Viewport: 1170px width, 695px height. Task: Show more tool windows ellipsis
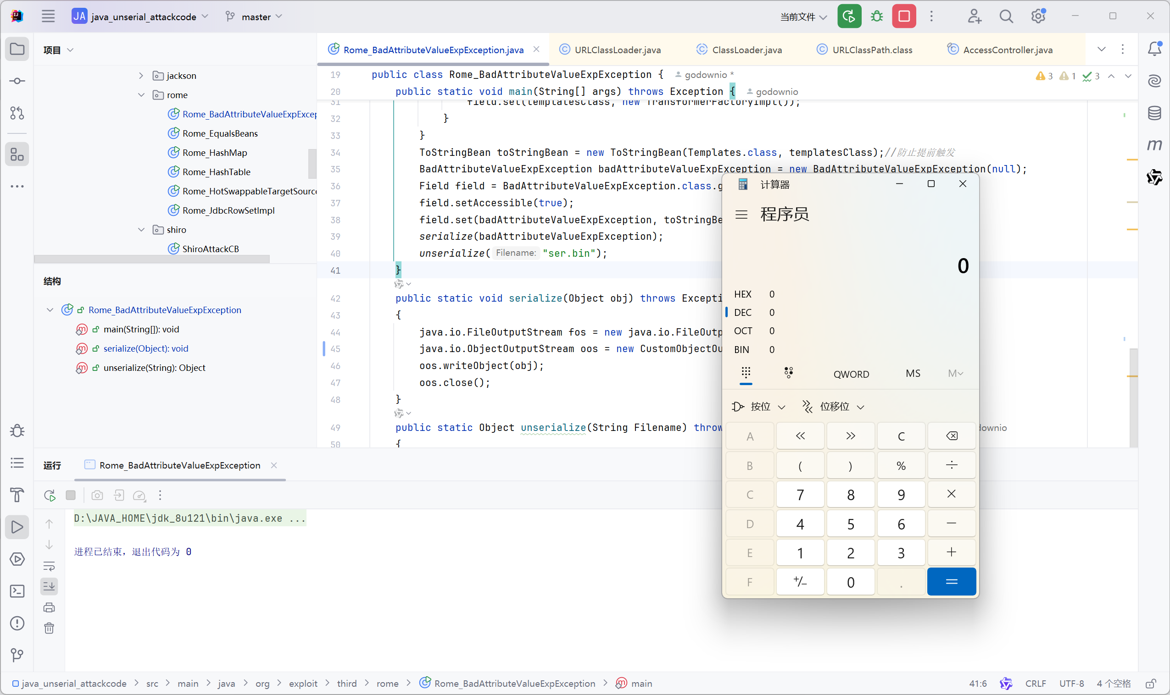pyautogui.click(x=17, y=186)
